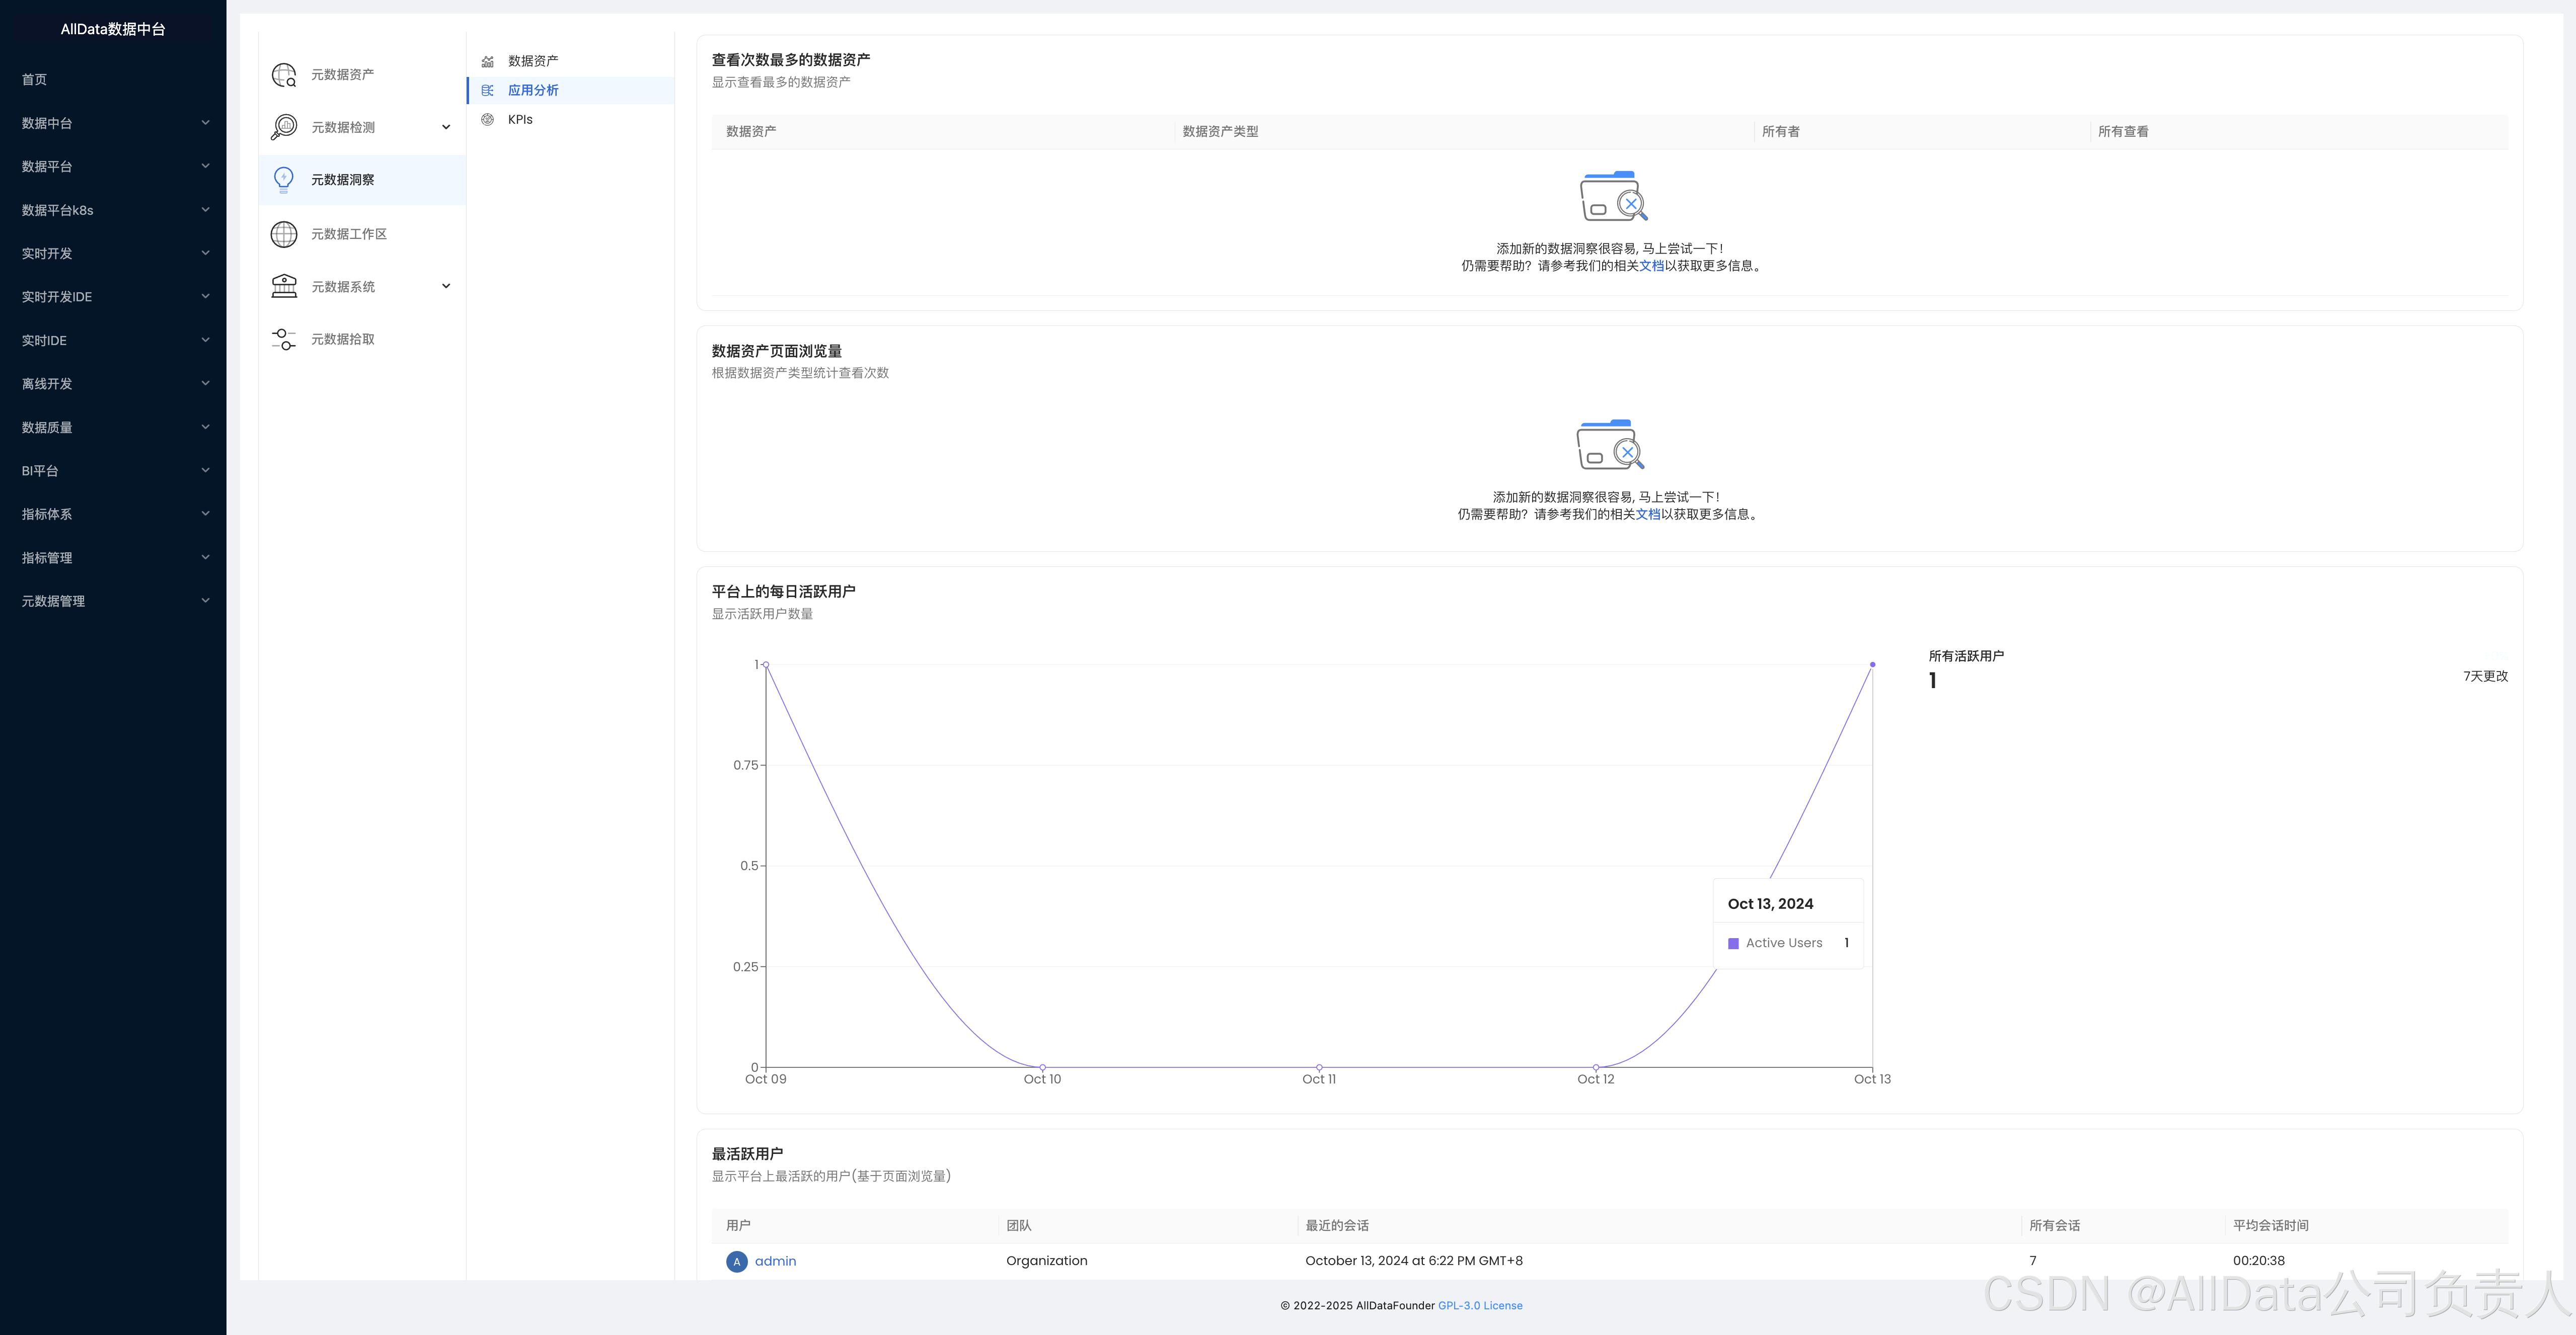Click the 元数据洞察 lightbulb icon
The height and width of the screenshot is (1335, 2576).
[x=284, y=179]
